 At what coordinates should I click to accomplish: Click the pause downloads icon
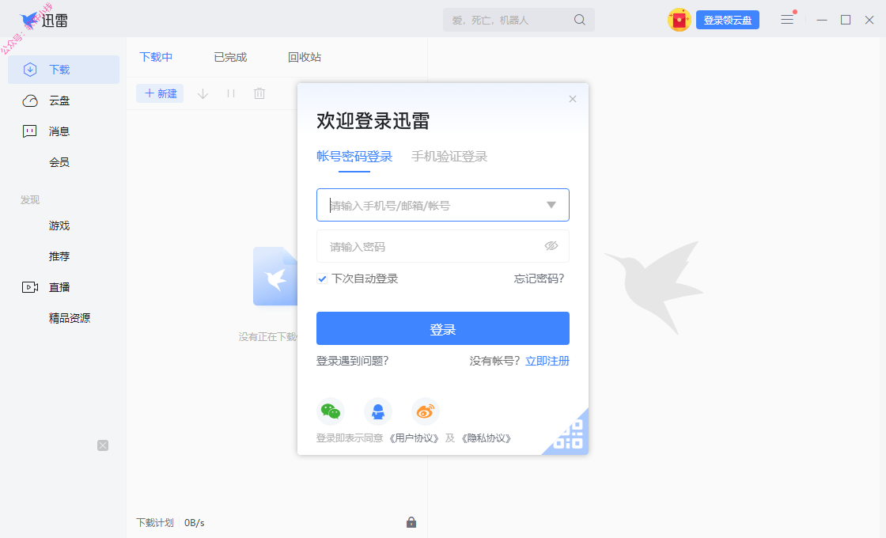pos(230,93)
